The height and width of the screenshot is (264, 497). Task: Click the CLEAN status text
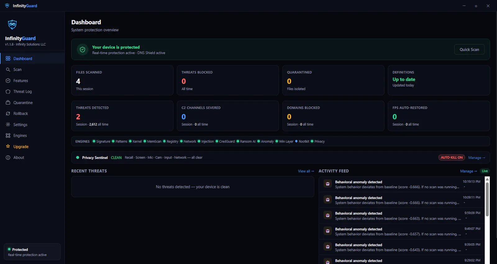point(116,158)
